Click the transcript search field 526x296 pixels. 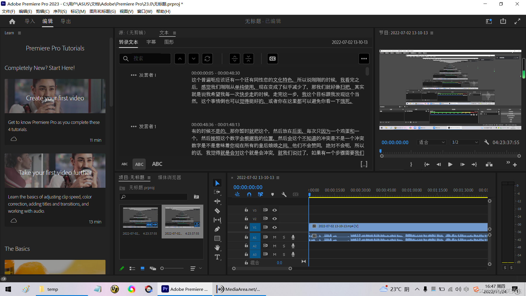[x=145, y=59]
